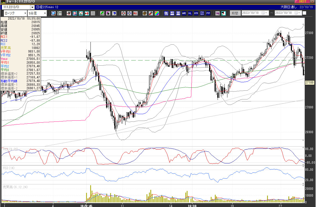Click the 移動平均線 row in the data panel
The image size is (316, 207).
coord(20,81)
